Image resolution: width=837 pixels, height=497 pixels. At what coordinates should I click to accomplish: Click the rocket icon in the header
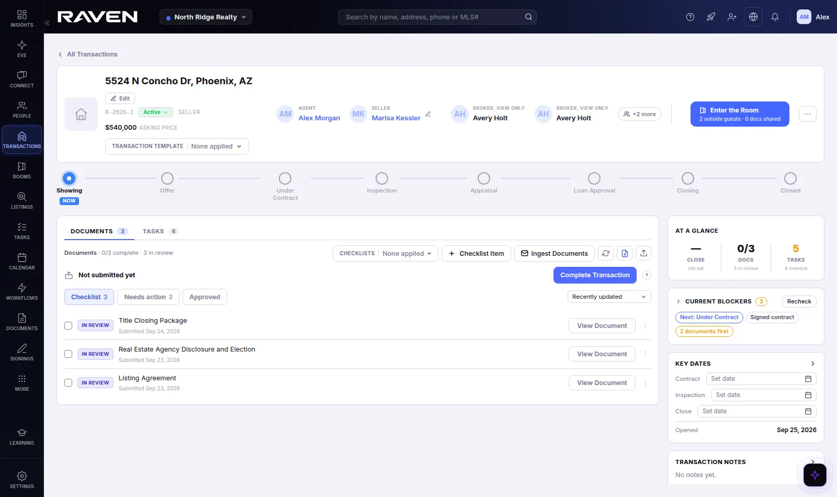click(711, 17)
